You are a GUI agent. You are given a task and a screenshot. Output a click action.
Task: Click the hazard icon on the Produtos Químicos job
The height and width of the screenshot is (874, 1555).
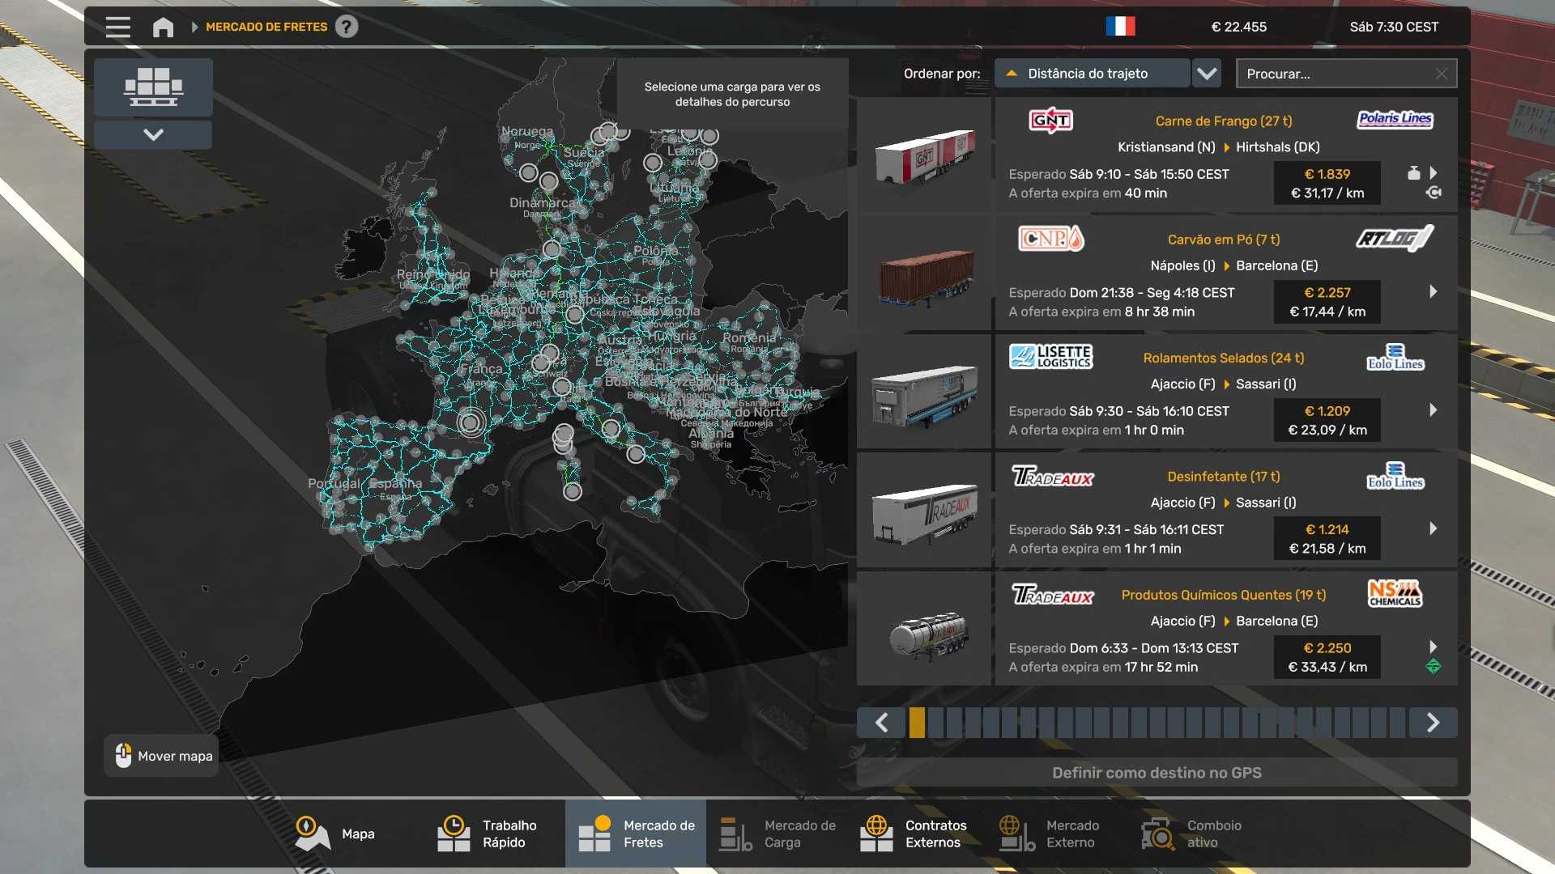(1433, 667)
